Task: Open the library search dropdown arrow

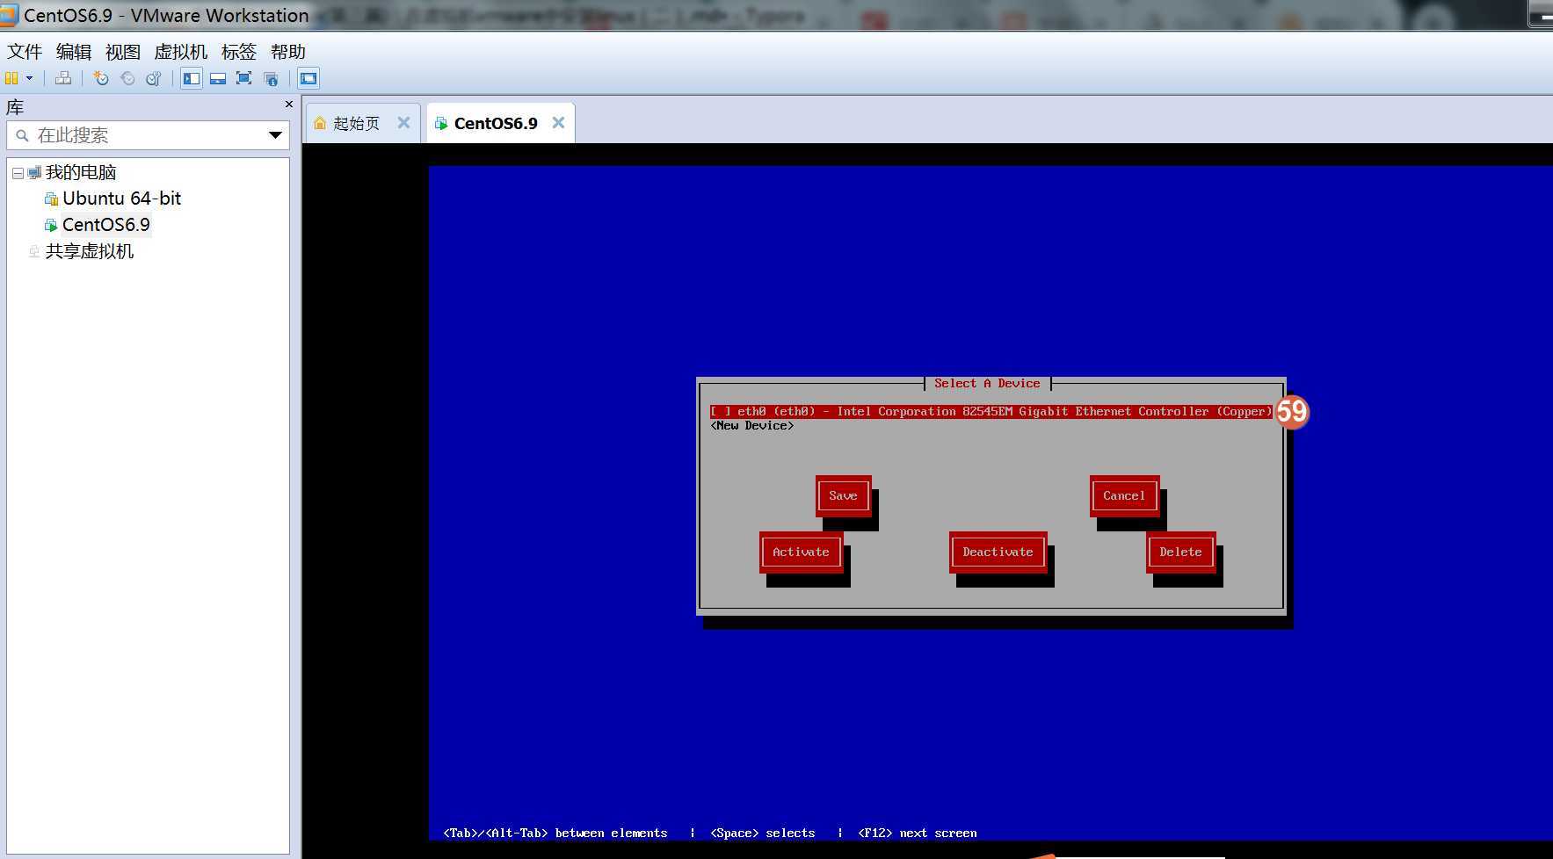Action: (x=275, y=135)
